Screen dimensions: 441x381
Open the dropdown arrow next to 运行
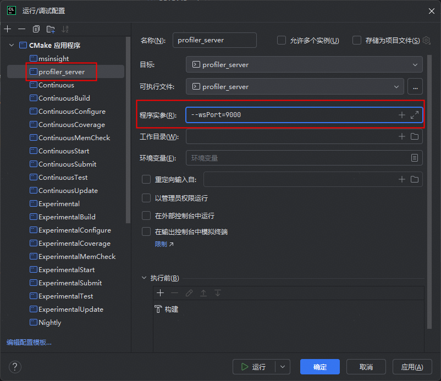pyautogui.click(x=283, y=367)
